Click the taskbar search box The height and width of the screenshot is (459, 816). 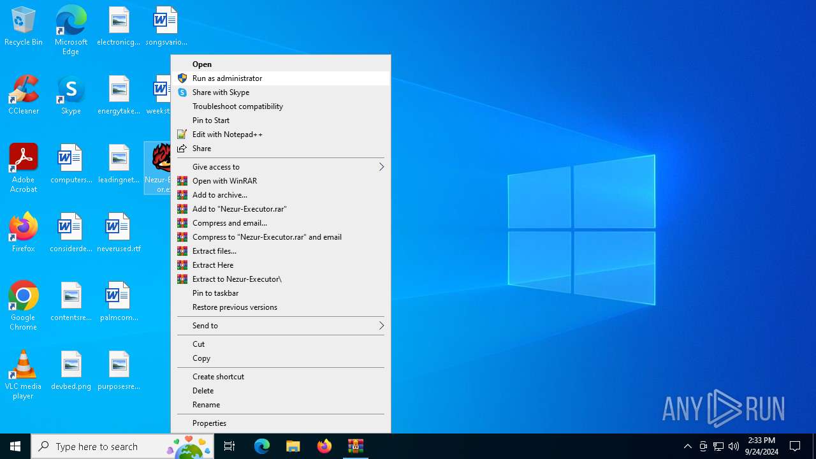pyautogui.click(x=122, y=446)
